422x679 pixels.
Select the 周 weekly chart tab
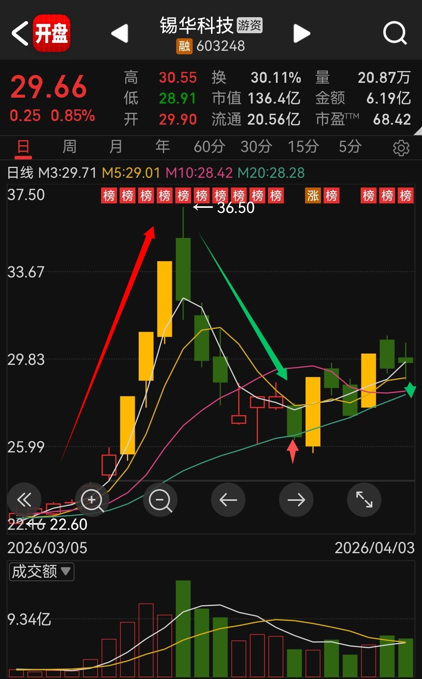click(x=70, y=147)
